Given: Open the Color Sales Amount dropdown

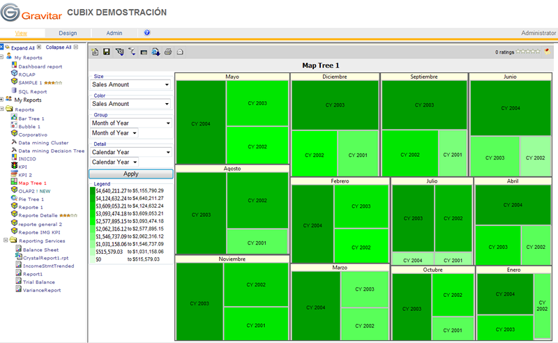Looking at the screenshot, I should (x=130, y=104).
